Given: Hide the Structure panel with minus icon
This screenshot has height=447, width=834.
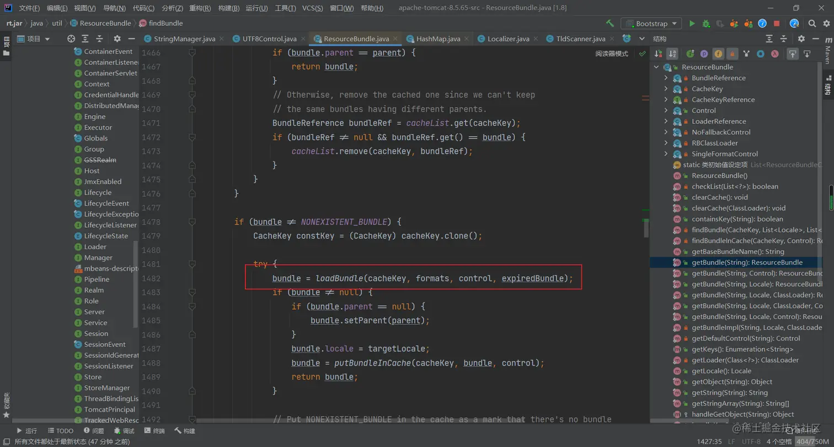Looking at the screenshot, I should point(816,39).
